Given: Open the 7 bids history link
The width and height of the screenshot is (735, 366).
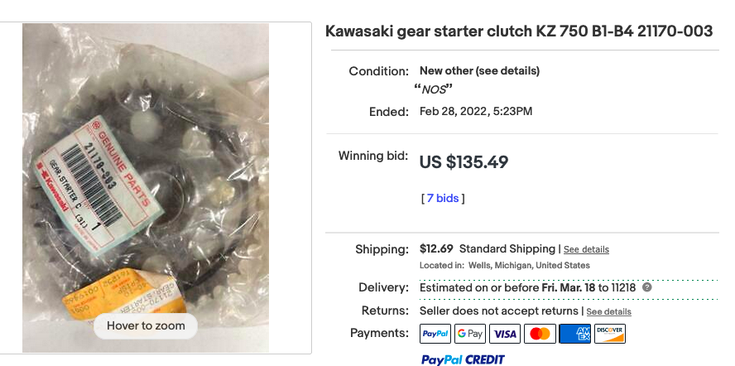Looking at the screenshot, I should (x=444, y=198).
